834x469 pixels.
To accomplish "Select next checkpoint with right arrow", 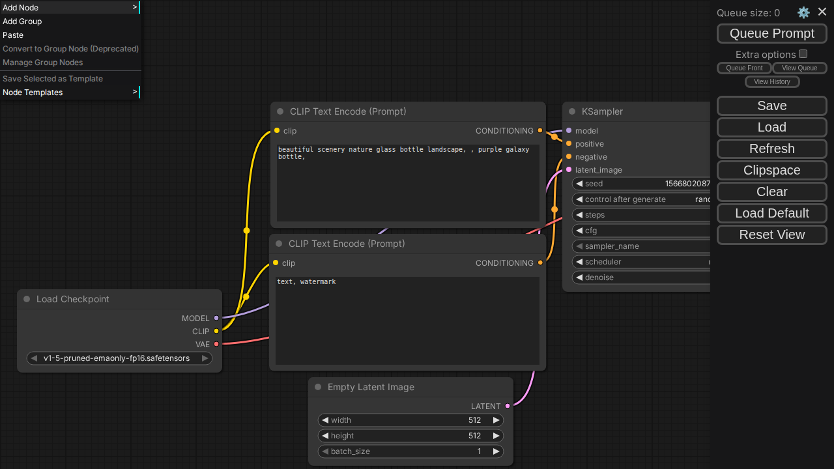I will coord(205,358).
